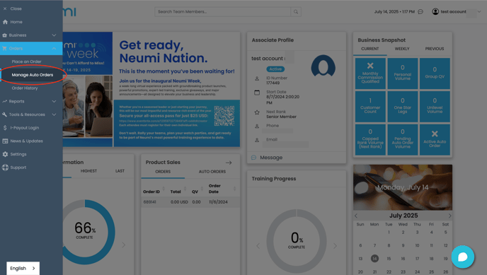Open the English language selector
This screenshot has width=487, height=275.
[23, 268]
